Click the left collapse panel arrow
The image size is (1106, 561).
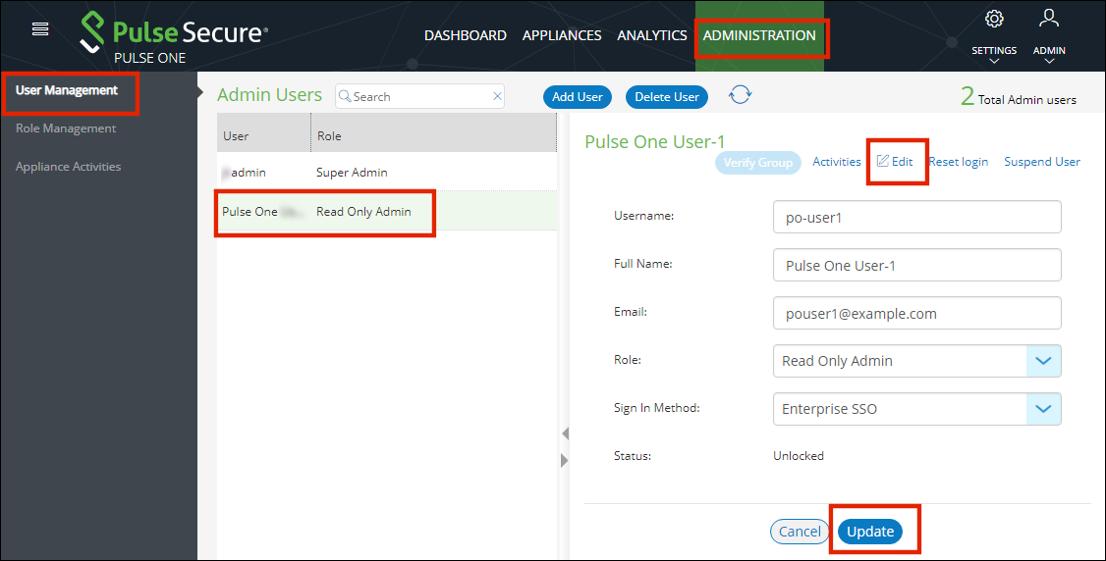[x=565, y=433]
